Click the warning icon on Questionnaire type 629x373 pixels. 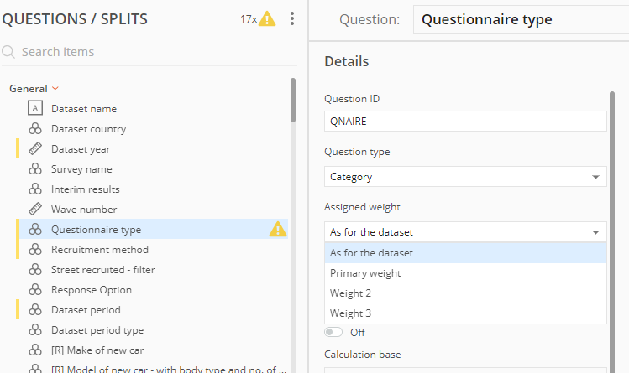tap(278, 230)
